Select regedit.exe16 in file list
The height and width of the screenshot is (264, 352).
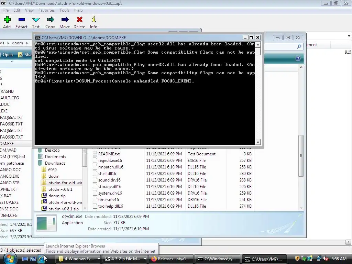110,161
